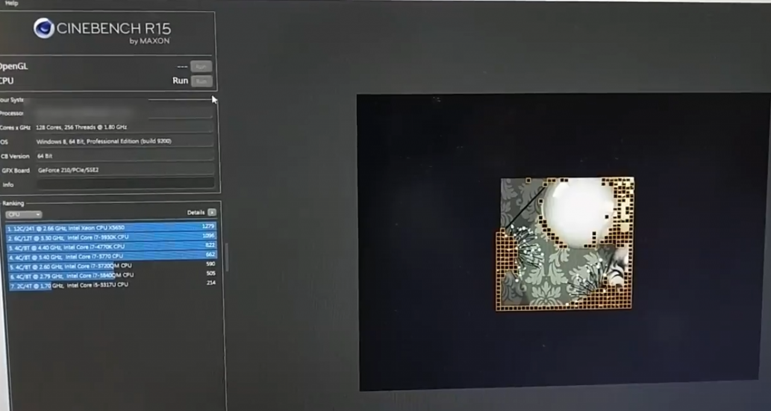Select the Intel Xeon CPU X5650 ranking row
This screenshot has width=771, height=411.
coord(111,227)
